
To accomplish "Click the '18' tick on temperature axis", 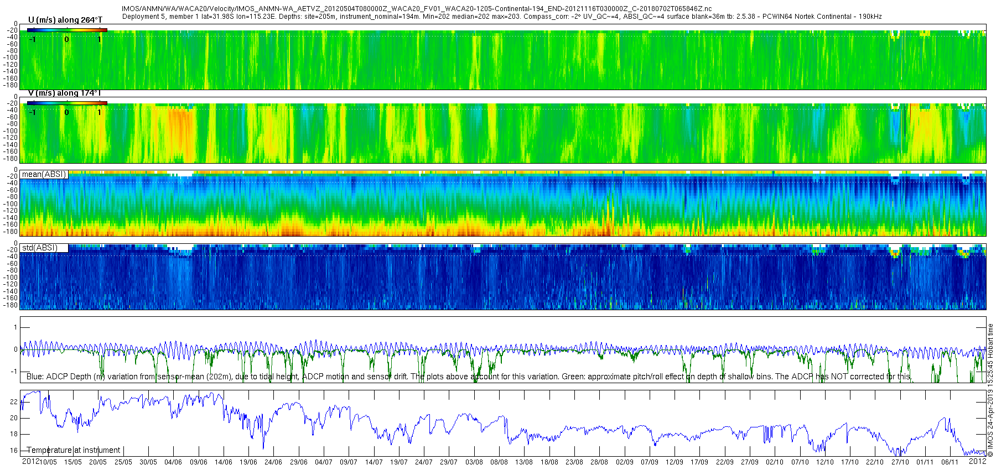I will [14, 434].
